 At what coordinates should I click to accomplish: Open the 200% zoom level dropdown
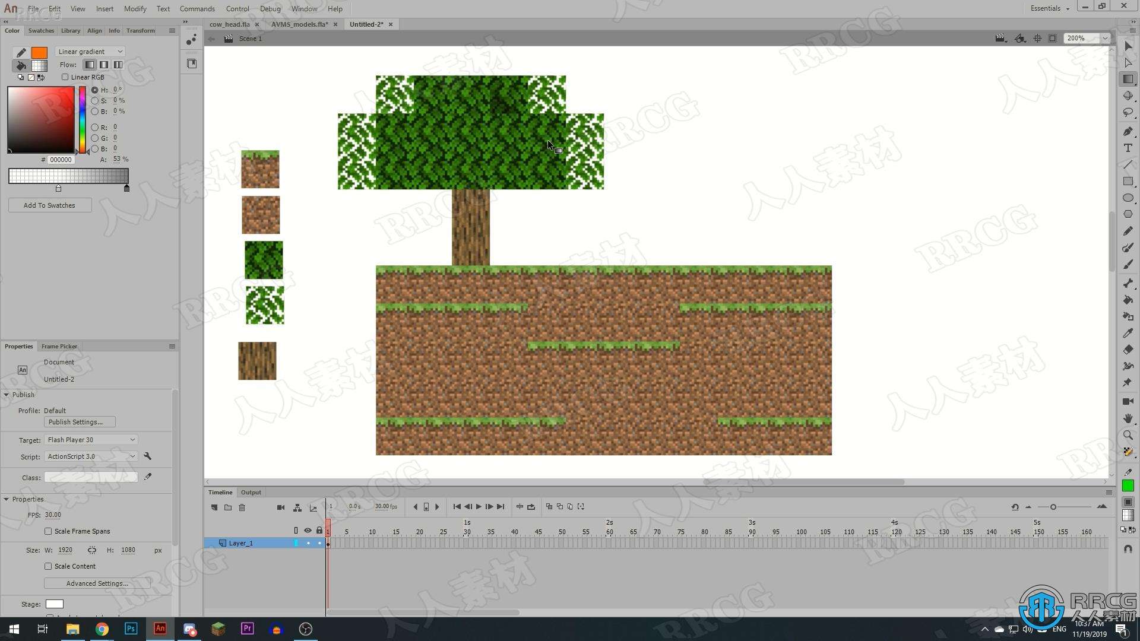[x=1105, y=38]
